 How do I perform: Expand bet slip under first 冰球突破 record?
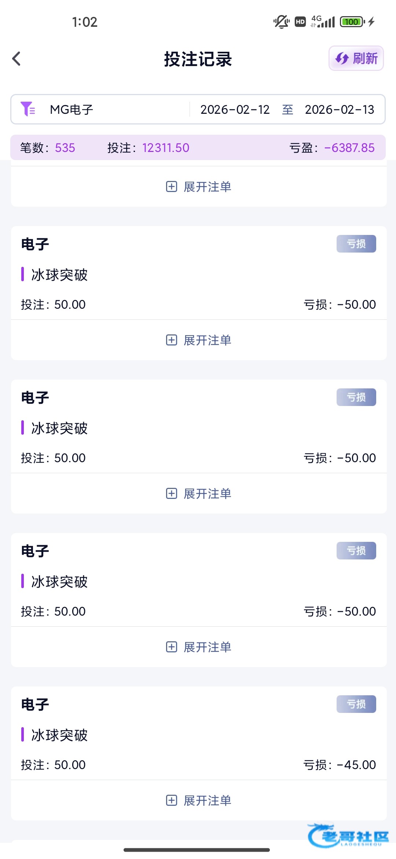198,340
